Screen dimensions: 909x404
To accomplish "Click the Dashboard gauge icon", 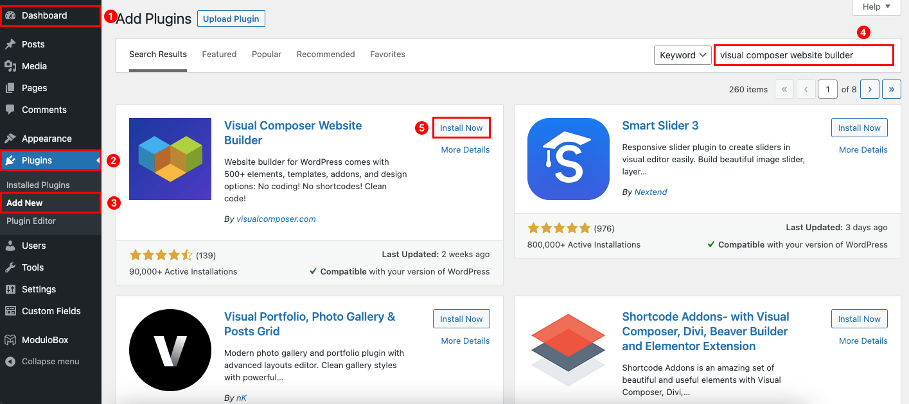I will (x=10, y=15).
